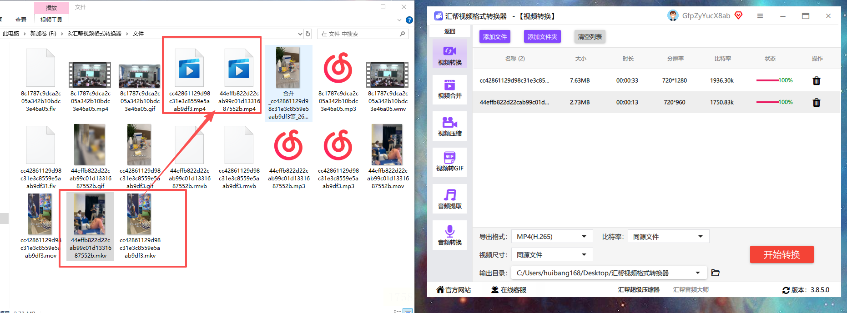This screenshot has width=847, height=313.
Task: Open the 音频转换 sidebar tool
Action: 449,235
